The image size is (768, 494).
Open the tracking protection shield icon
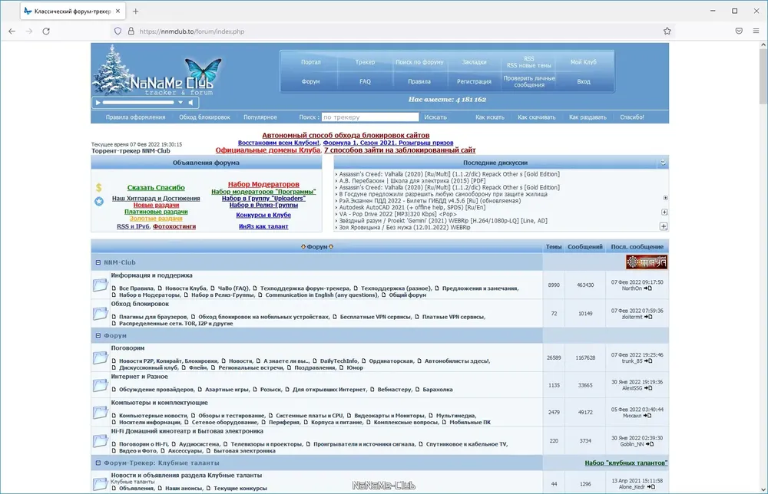click(118, 31)
